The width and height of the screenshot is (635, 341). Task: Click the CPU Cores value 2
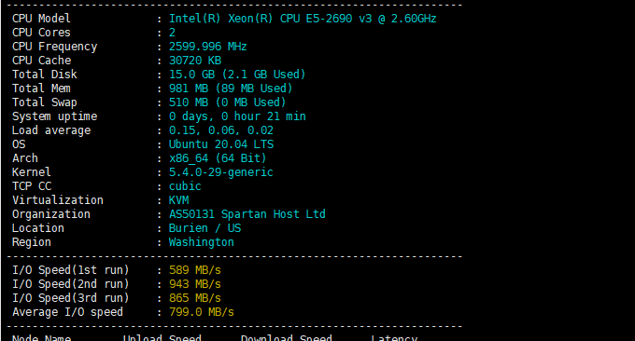[172, 33]
